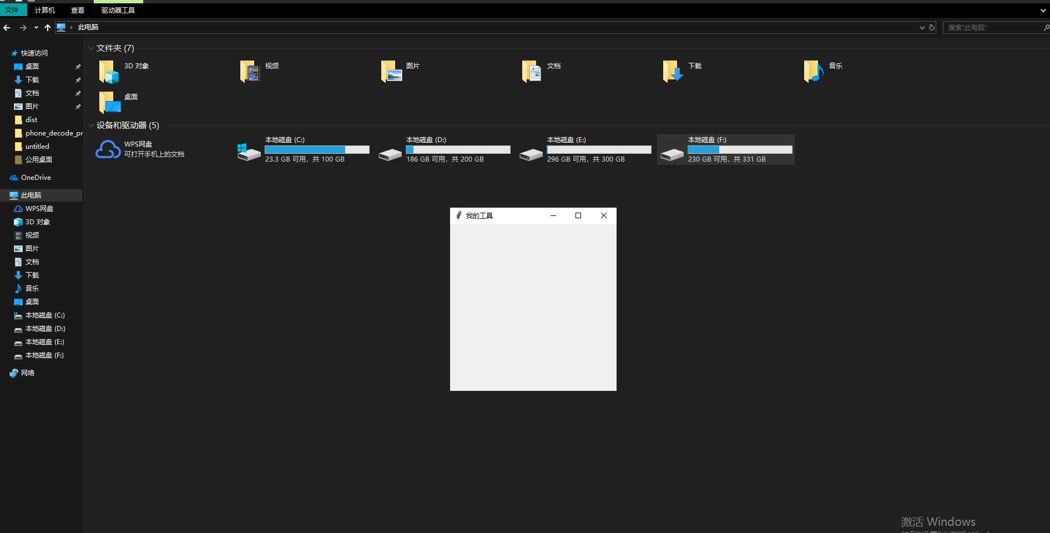Image resolution: width=1050 pixels, height=533 pixels.
Task: Open the dist folder in sidebar
Action: click(32, 120)
